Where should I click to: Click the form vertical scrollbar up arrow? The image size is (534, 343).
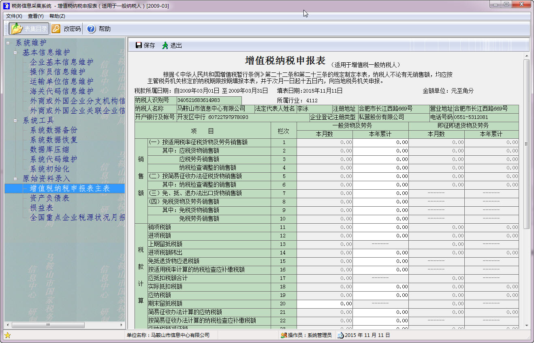coord(527,55)
